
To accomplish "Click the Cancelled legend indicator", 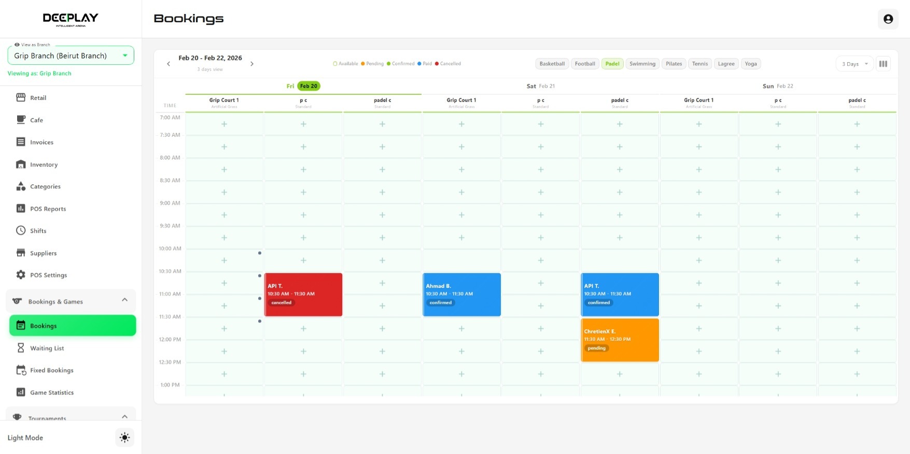I will pos(448,64).
